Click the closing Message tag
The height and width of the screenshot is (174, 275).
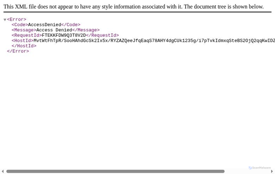click(x=86, y=30)
